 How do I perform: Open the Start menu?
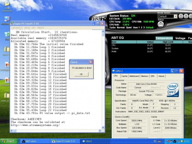coord(9,141)
